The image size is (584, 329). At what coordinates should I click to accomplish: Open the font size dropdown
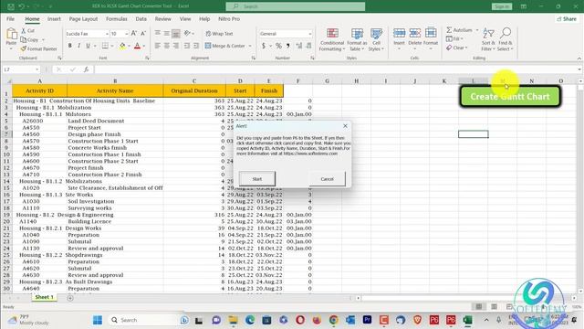[x=127, y=34]
